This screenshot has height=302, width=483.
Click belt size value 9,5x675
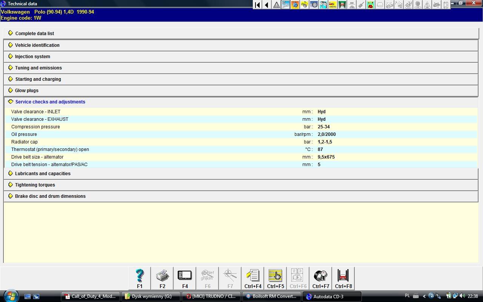pos(326,157)
